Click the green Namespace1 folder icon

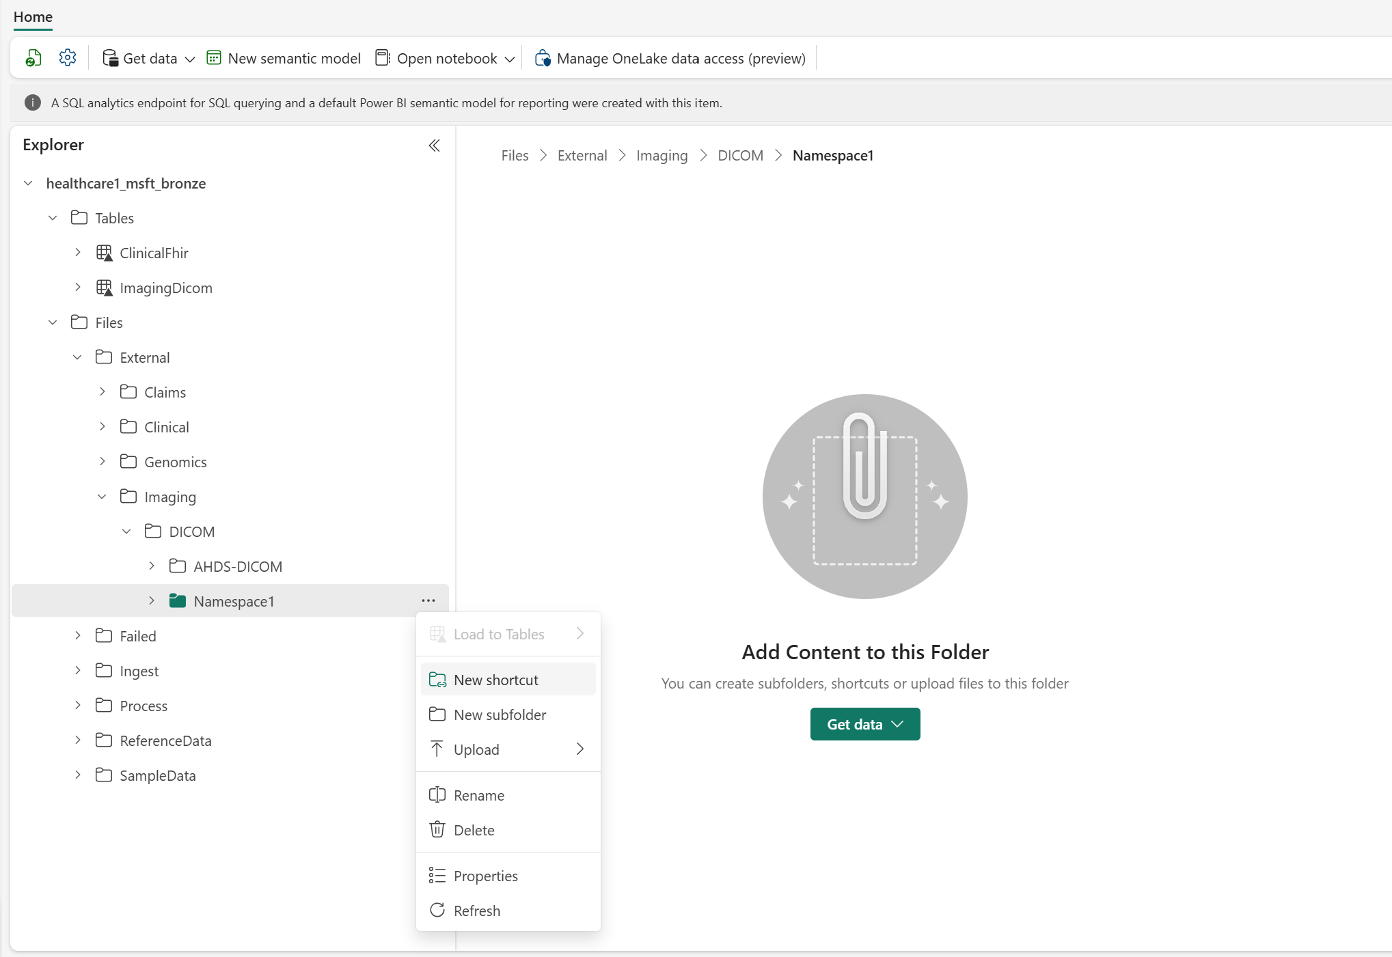[x=178, y=601]
